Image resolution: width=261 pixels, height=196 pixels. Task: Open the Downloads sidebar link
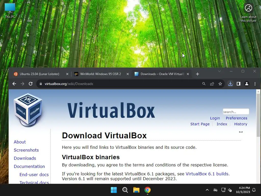pyautogui.click(x=25, y=158)
